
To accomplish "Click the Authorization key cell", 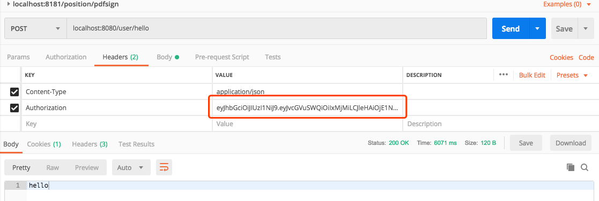I will pos(117,108).
